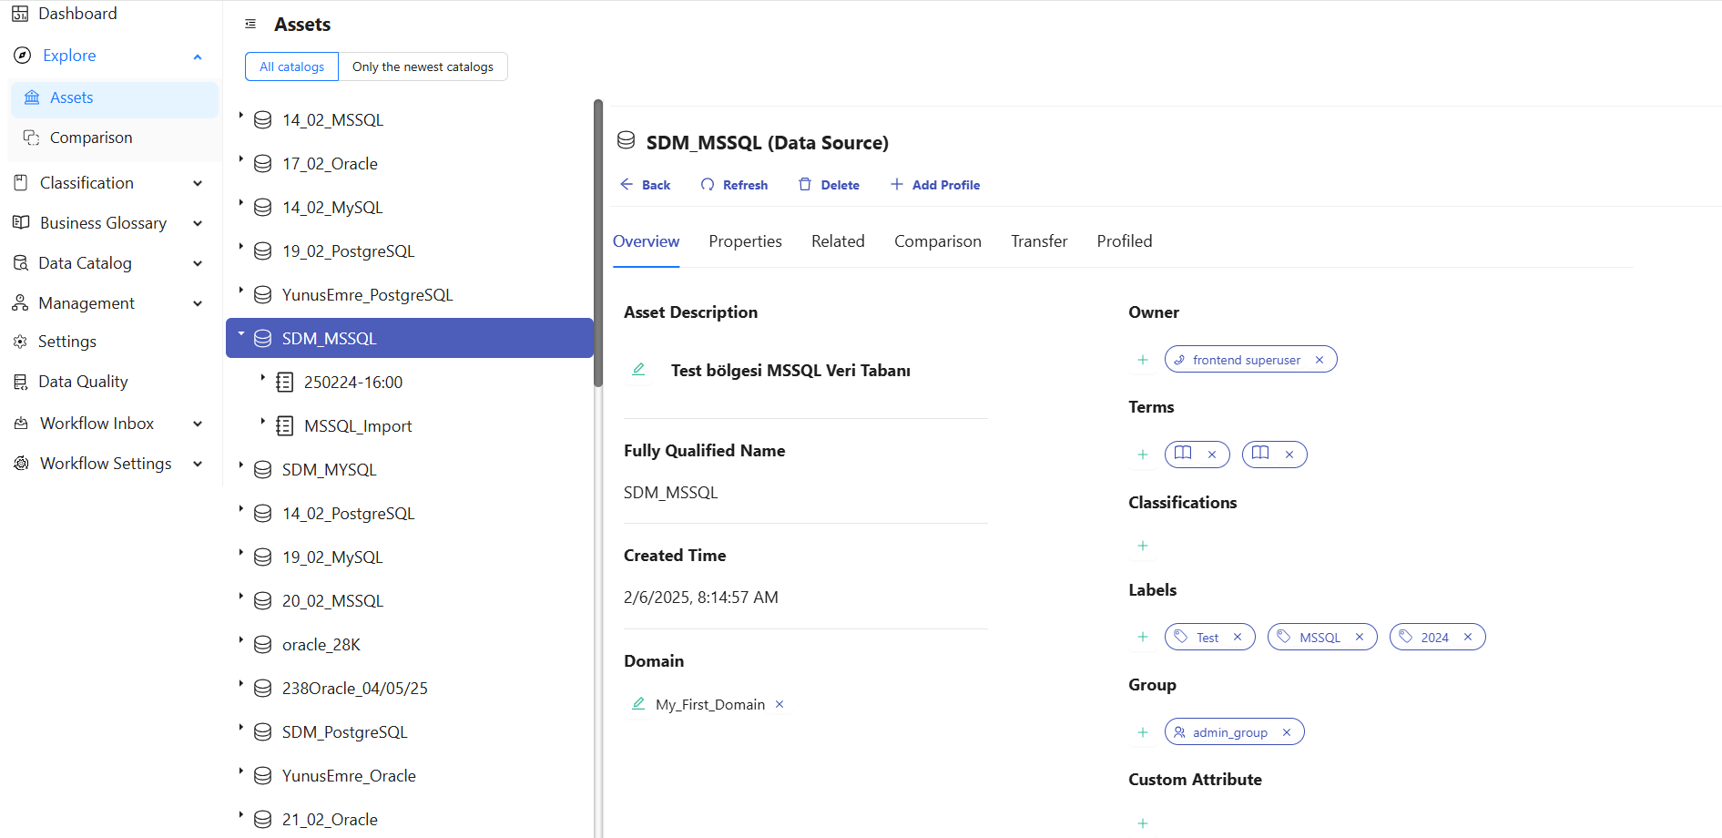Switch to the Profiled tab

coord(1124,241)
